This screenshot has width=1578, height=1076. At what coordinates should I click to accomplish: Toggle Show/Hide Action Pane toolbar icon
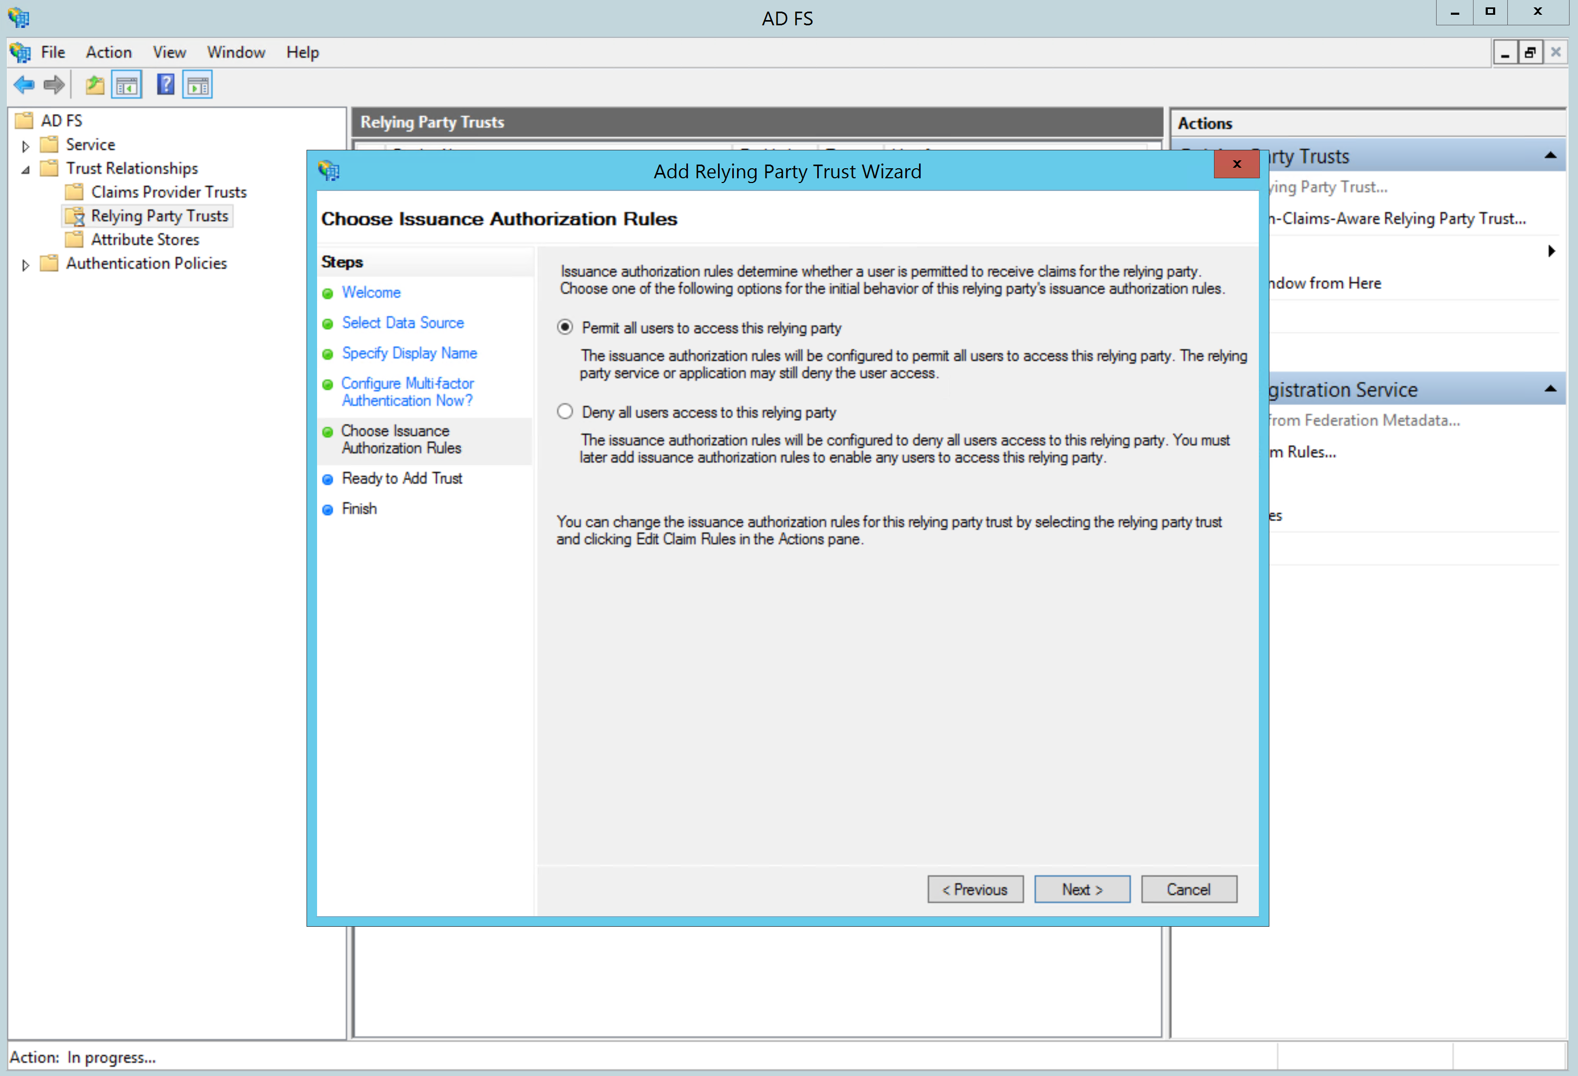click(198, 85)
